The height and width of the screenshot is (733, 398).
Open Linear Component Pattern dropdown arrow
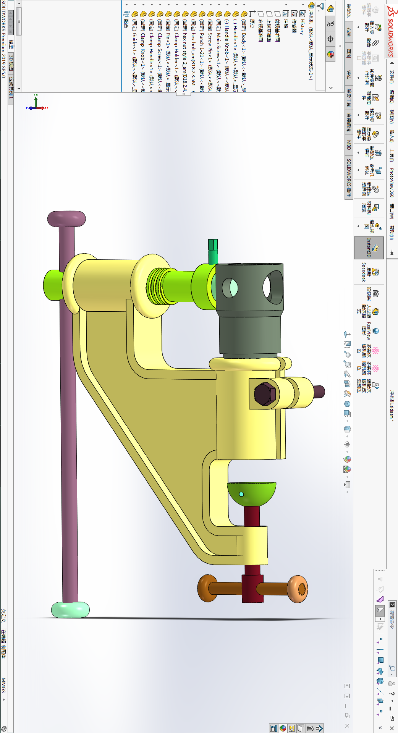click(x=358, y=78)
